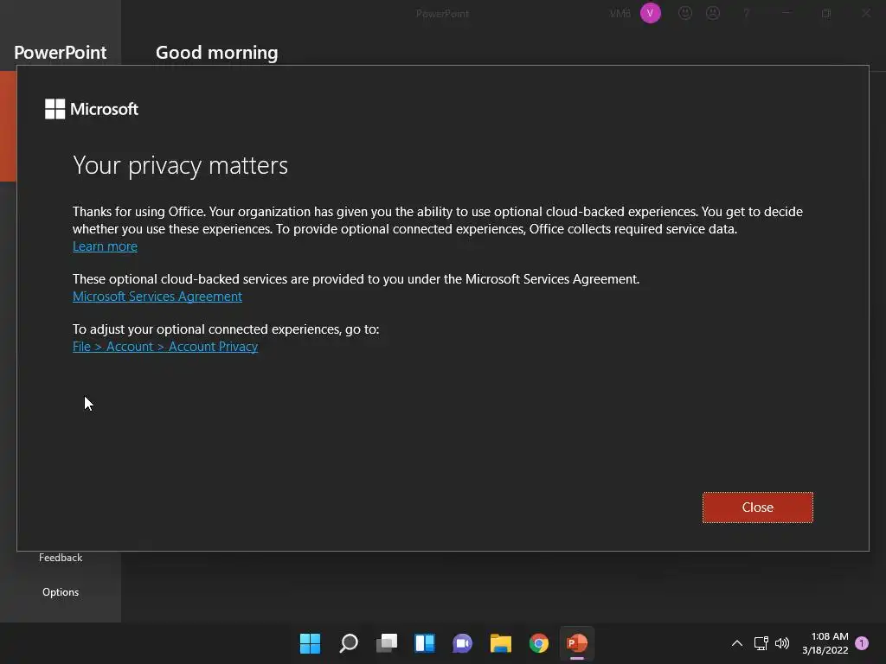Launch Teams Chat from taskbar
Image resolution: width=886 pixels, height=664 pixels.
pyautogui.click(x=462, y=643)
